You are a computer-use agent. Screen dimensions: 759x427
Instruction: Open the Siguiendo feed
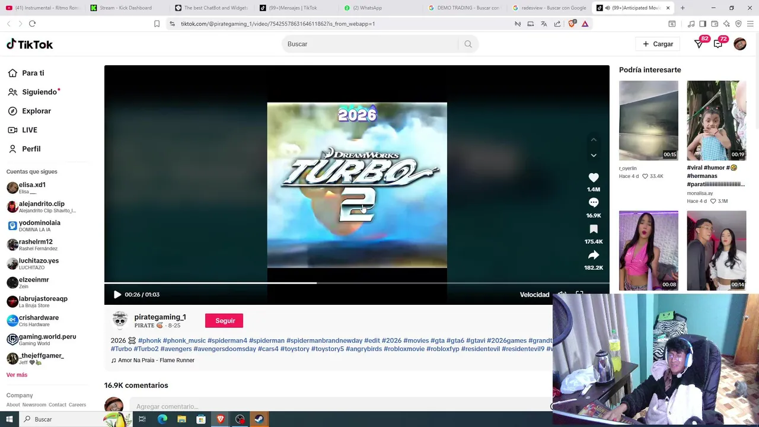coord(33,92)
